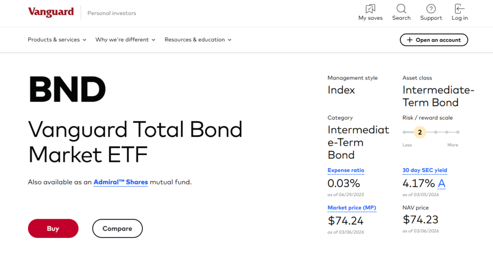Click the 30 day SEC yield link

(425, 170)
